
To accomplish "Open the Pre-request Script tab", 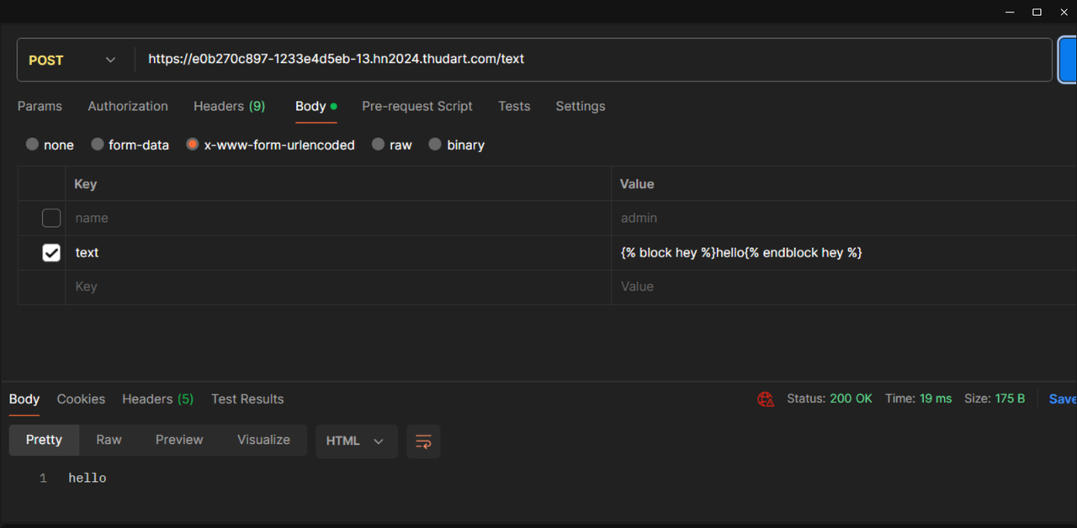I will [x=416, y=106].
